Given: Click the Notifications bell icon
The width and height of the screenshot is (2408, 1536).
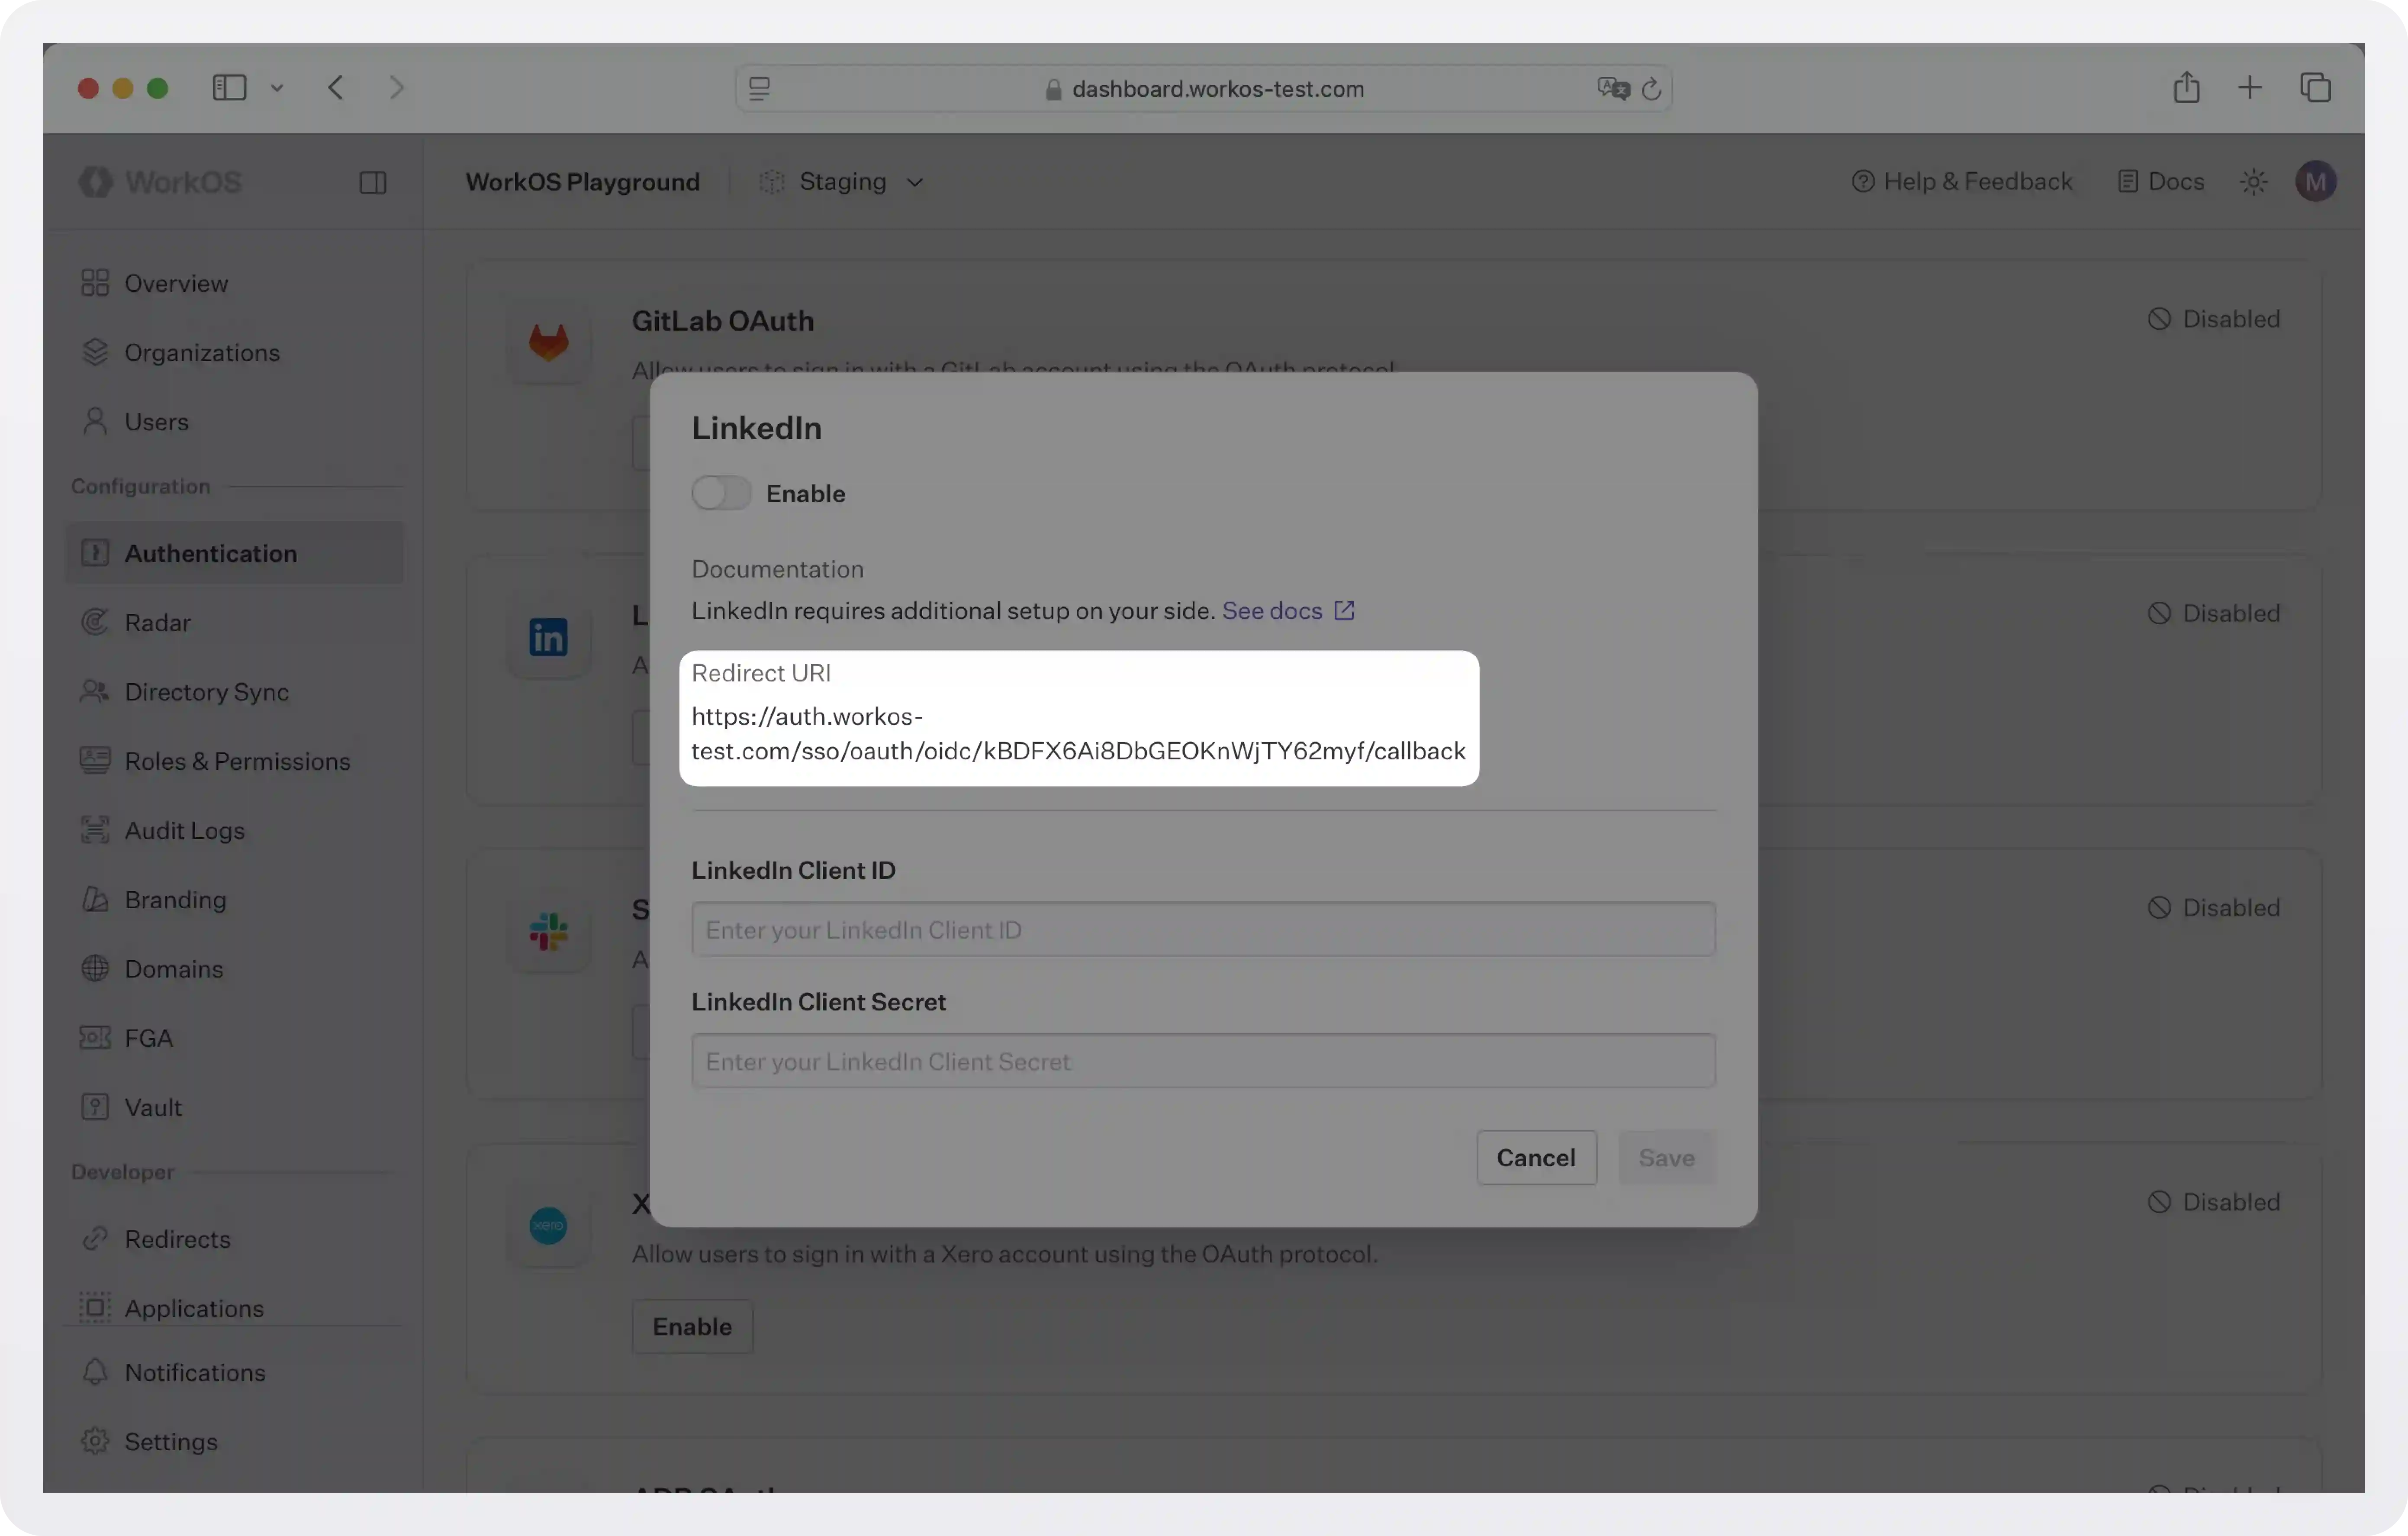Looking at the screenshot, I should pyautogui.click(x=95, y=1372).
